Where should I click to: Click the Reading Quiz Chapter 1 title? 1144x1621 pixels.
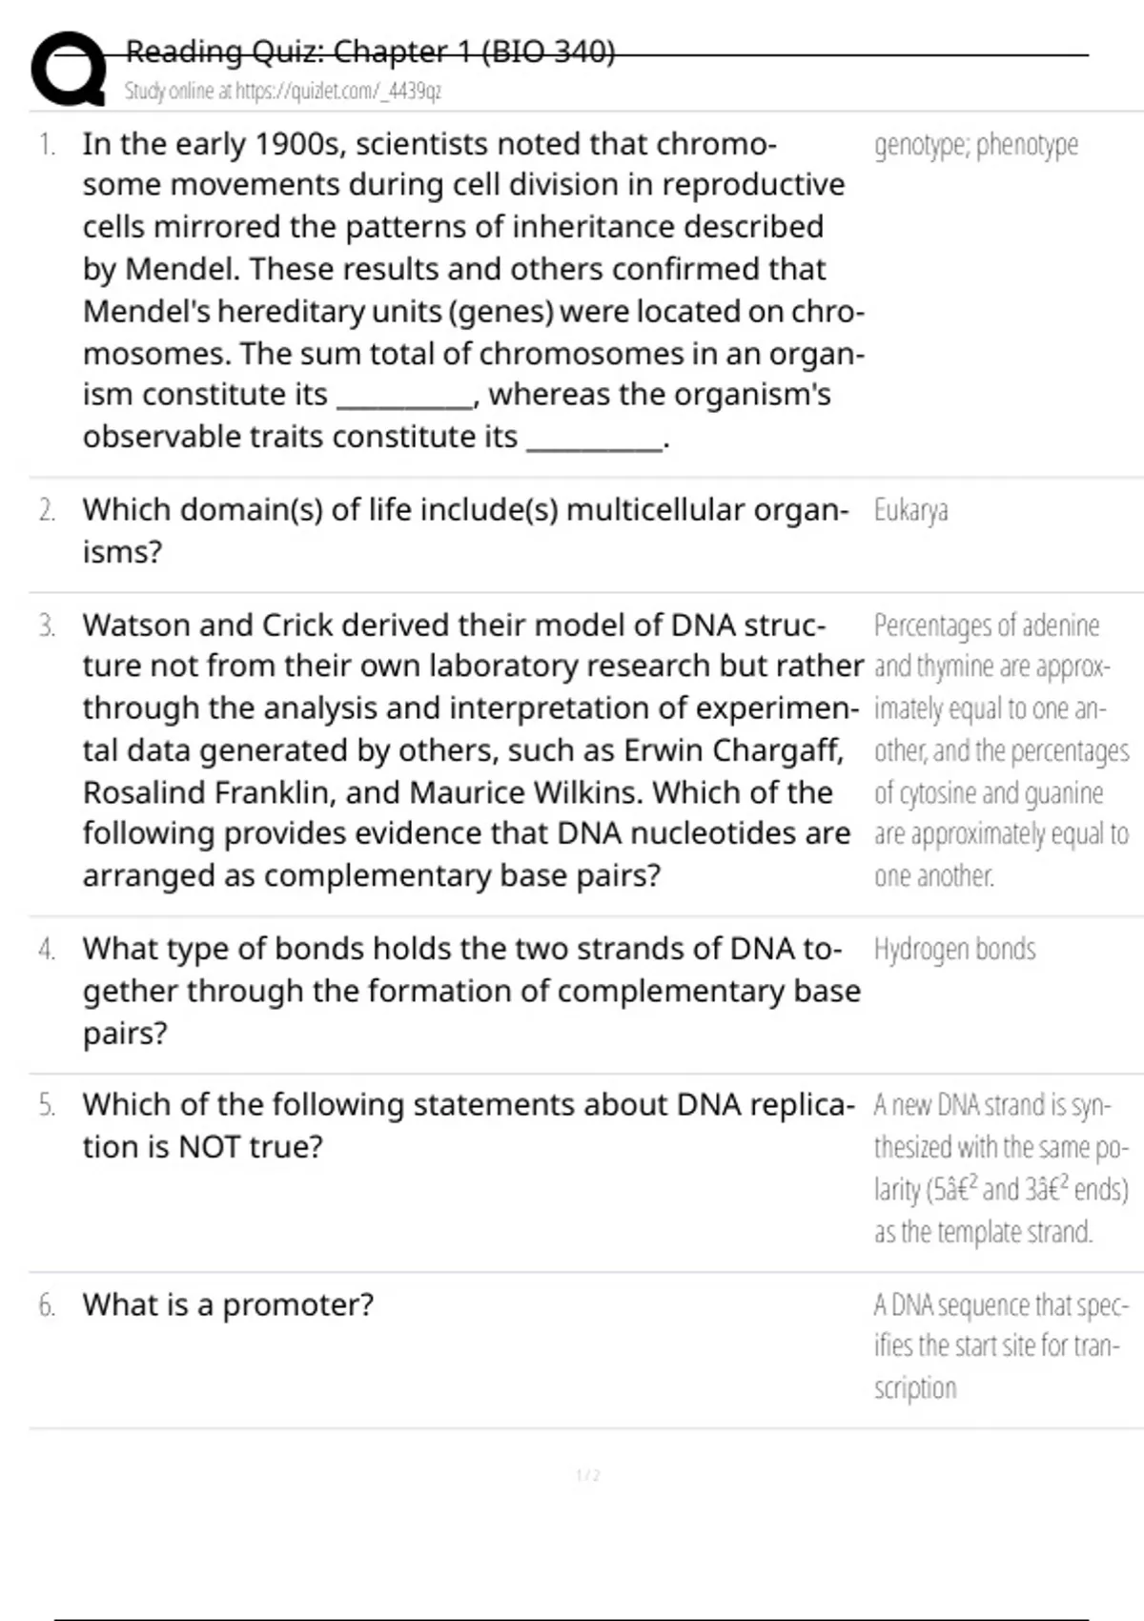tap(370, 51)
